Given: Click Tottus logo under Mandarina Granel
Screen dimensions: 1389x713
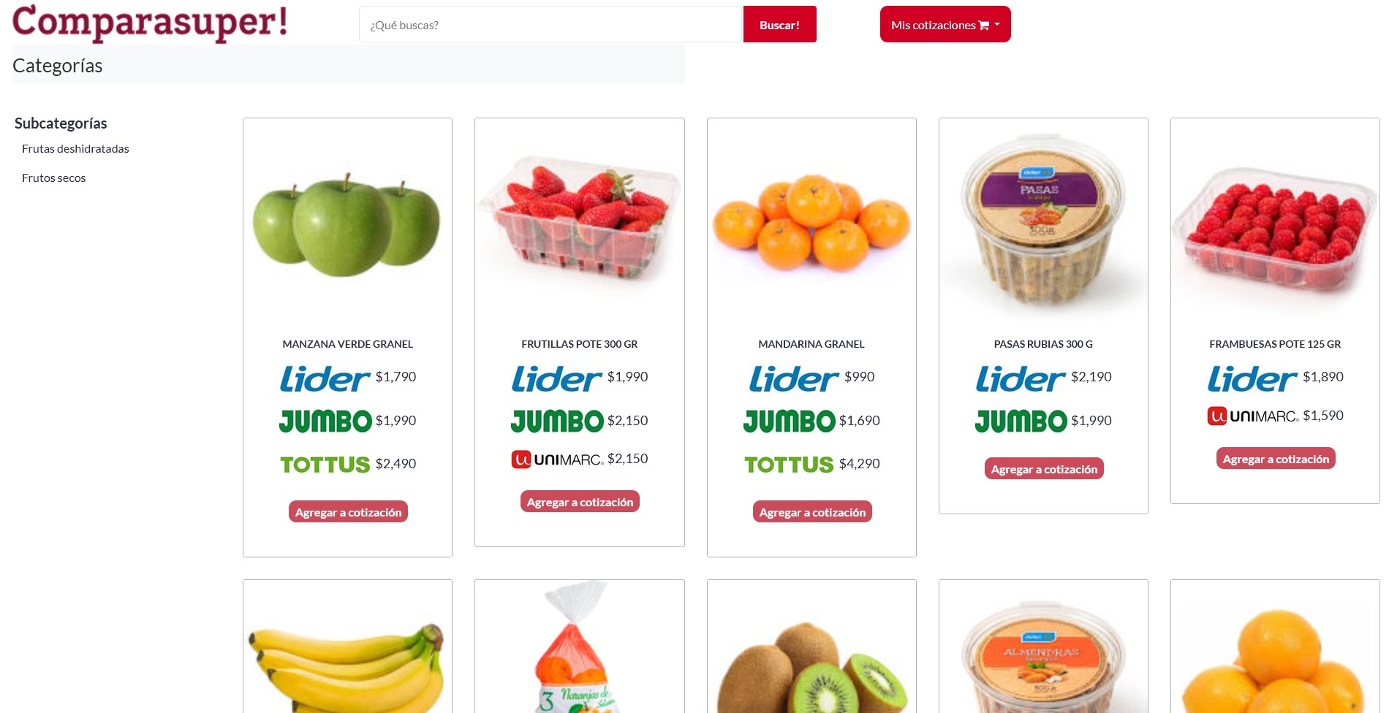Looking at the screenshot, I should [789, 465].
